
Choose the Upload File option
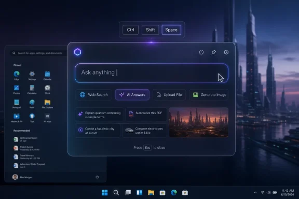(169, 95)
